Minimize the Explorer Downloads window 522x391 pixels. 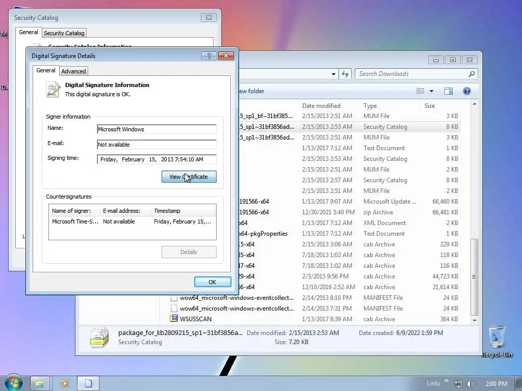click(x=436, y=60)
